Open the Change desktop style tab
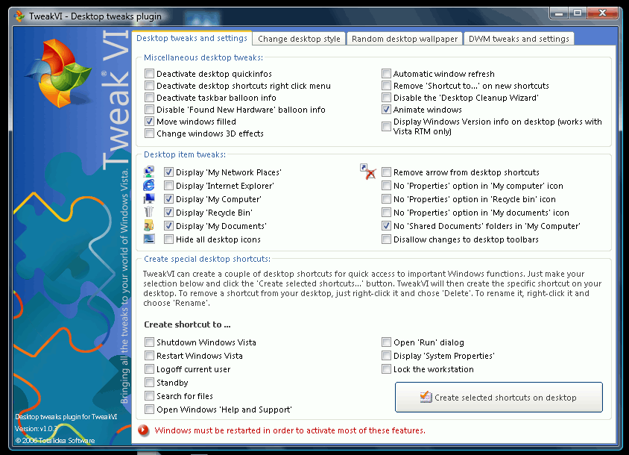The image size is (629, 455). [x=299, y=39]
